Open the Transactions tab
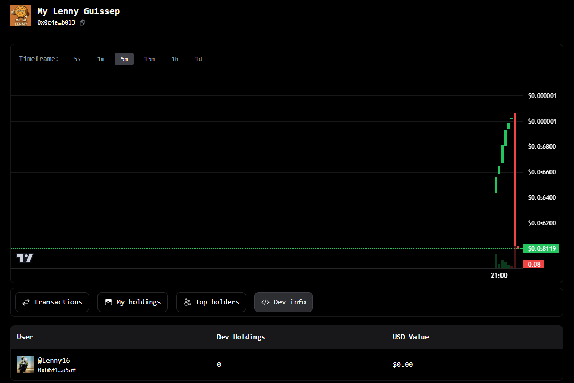The image size is (574, 383). click(52, 302)
